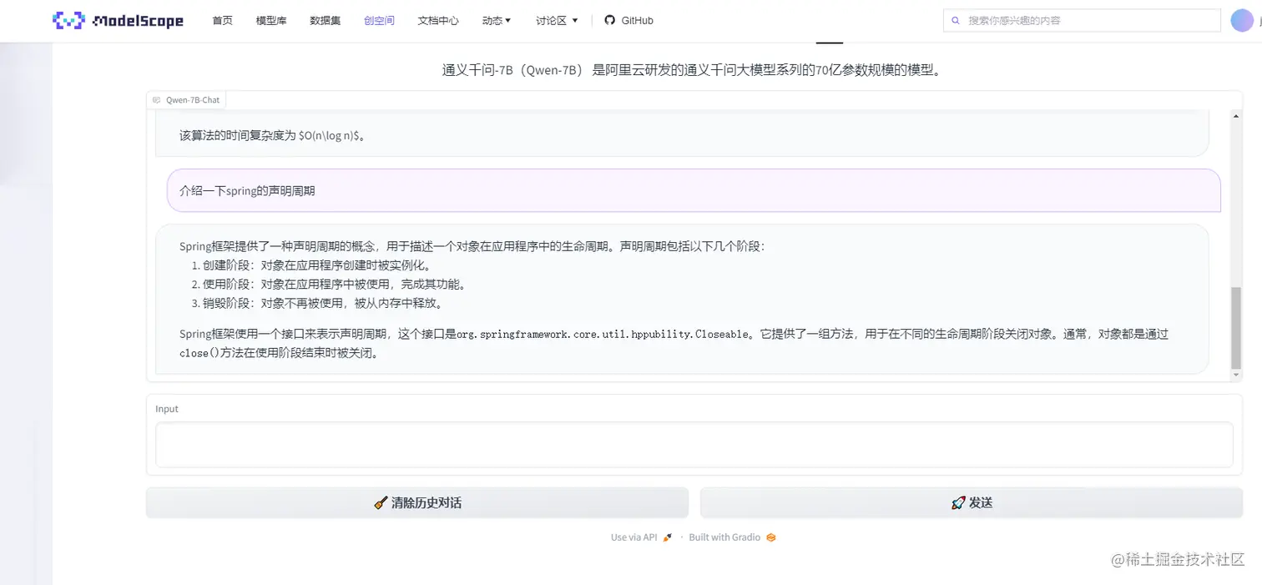Open the GitHub link
1262x585 pixels.
coord(628,21)
